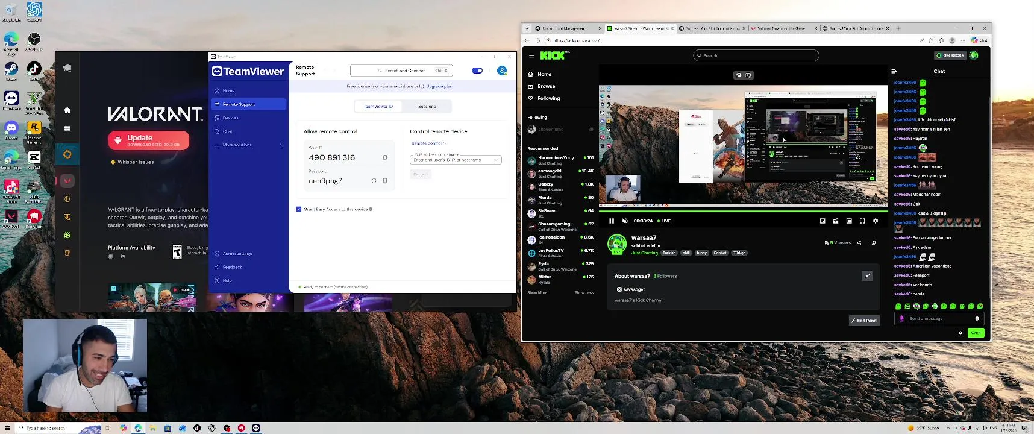Click Show Less in recommended list
This screenshot has width=1034, height=434.
coord(584,293)
